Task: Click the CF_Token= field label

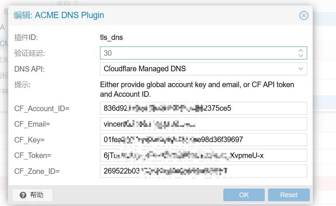Action: pyautogui.click(x=32, y=155)
